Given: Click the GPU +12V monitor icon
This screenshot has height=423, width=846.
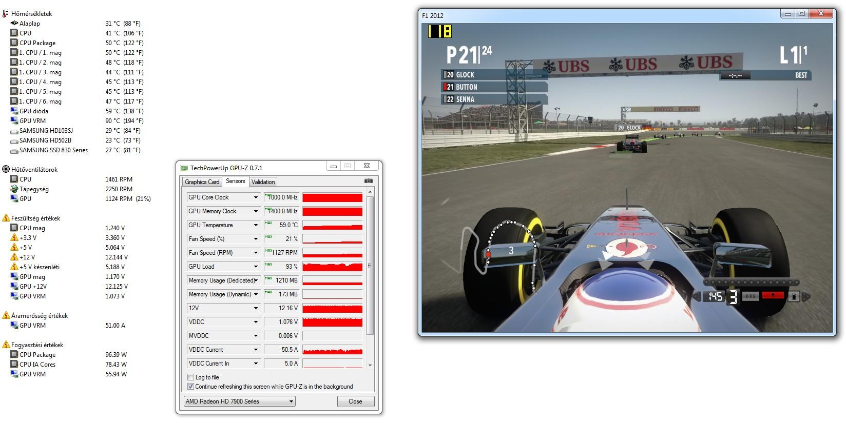Looking at the screenshot, I should point(14,286).
